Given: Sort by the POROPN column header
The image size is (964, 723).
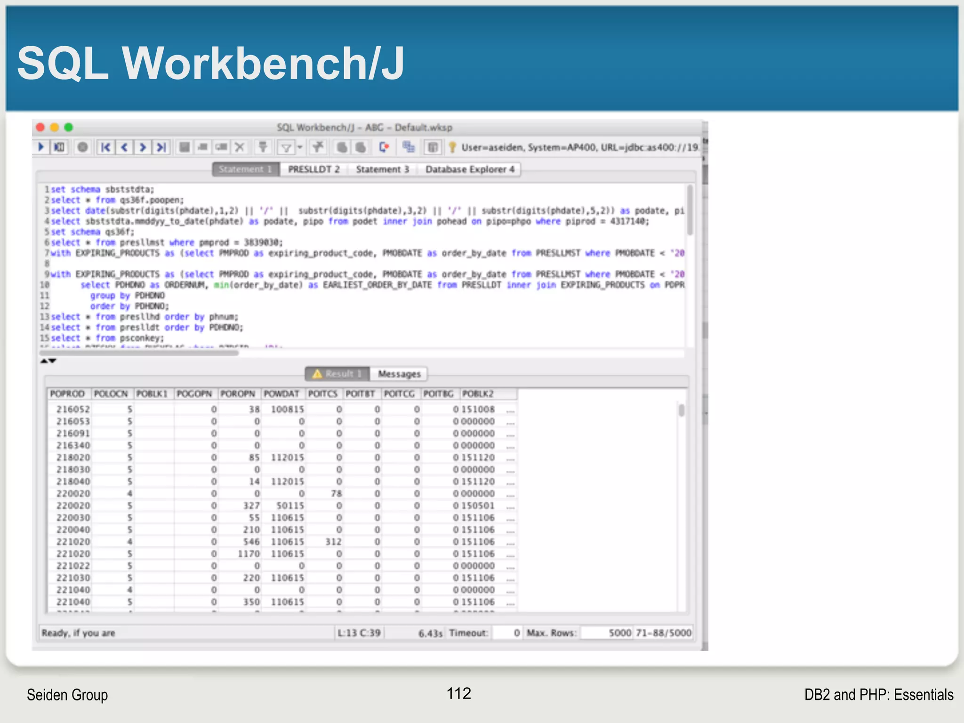Looking at the screenshot, I should point(238,394).
